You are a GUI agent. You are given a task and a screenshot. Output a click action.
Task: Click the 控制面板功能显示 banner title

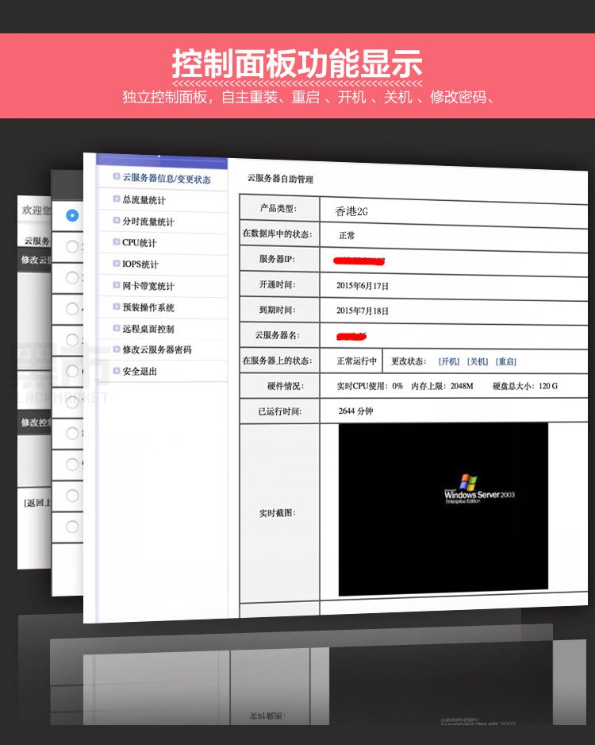[297, 64]
